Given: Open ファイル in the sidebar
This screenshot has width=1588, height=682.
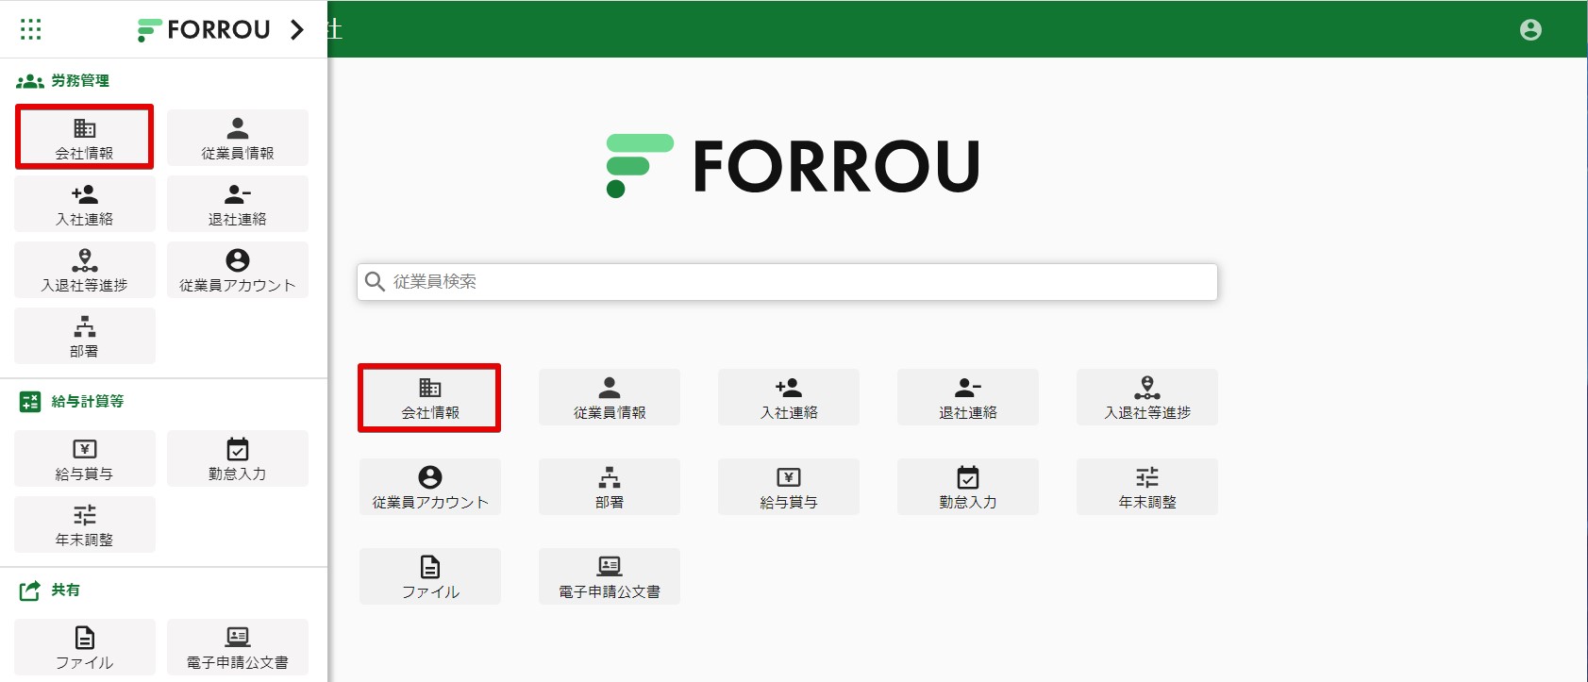Looking at the screenshot, I should coord(85,647).
